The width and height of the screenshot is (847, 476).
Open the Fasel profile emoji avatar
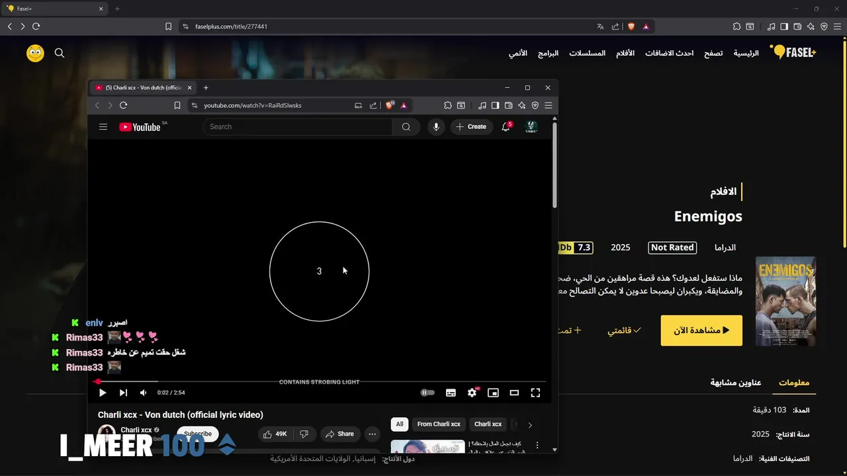pos(35,54)
